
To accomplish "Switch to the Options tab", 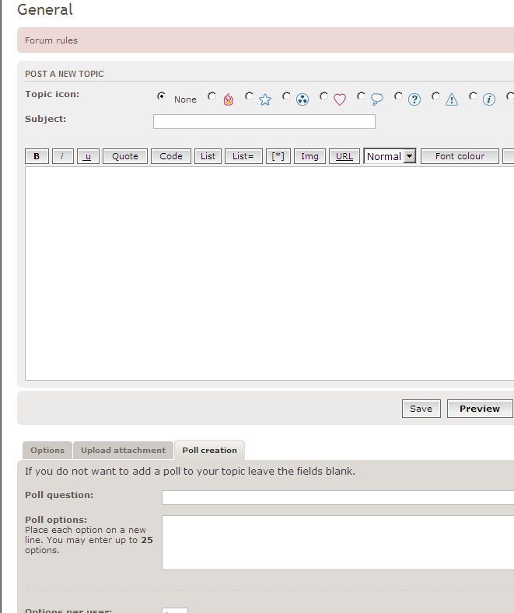I will pos(47,451).
